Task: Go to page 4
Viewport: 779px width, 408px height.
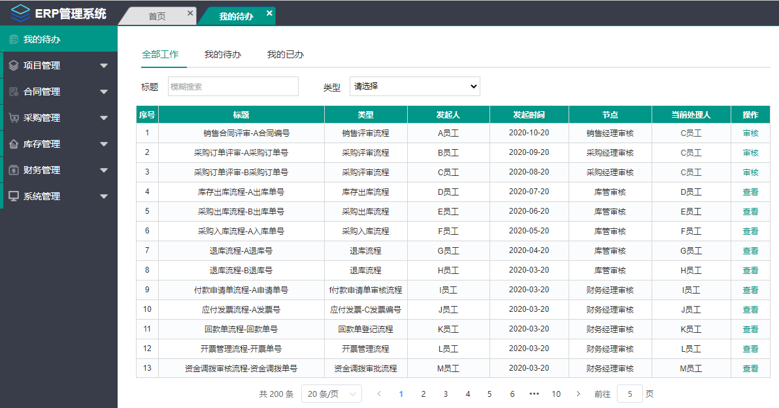Action: 467,394
